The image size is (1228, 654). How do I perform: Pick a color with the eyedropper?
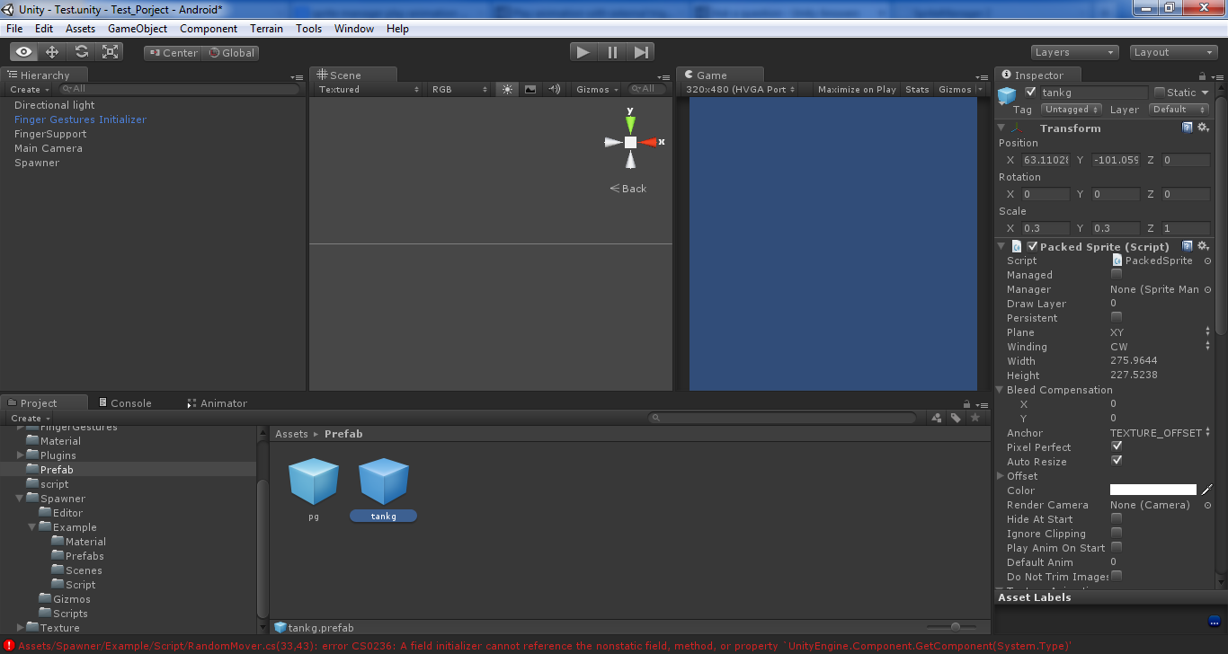[1206, 490]
